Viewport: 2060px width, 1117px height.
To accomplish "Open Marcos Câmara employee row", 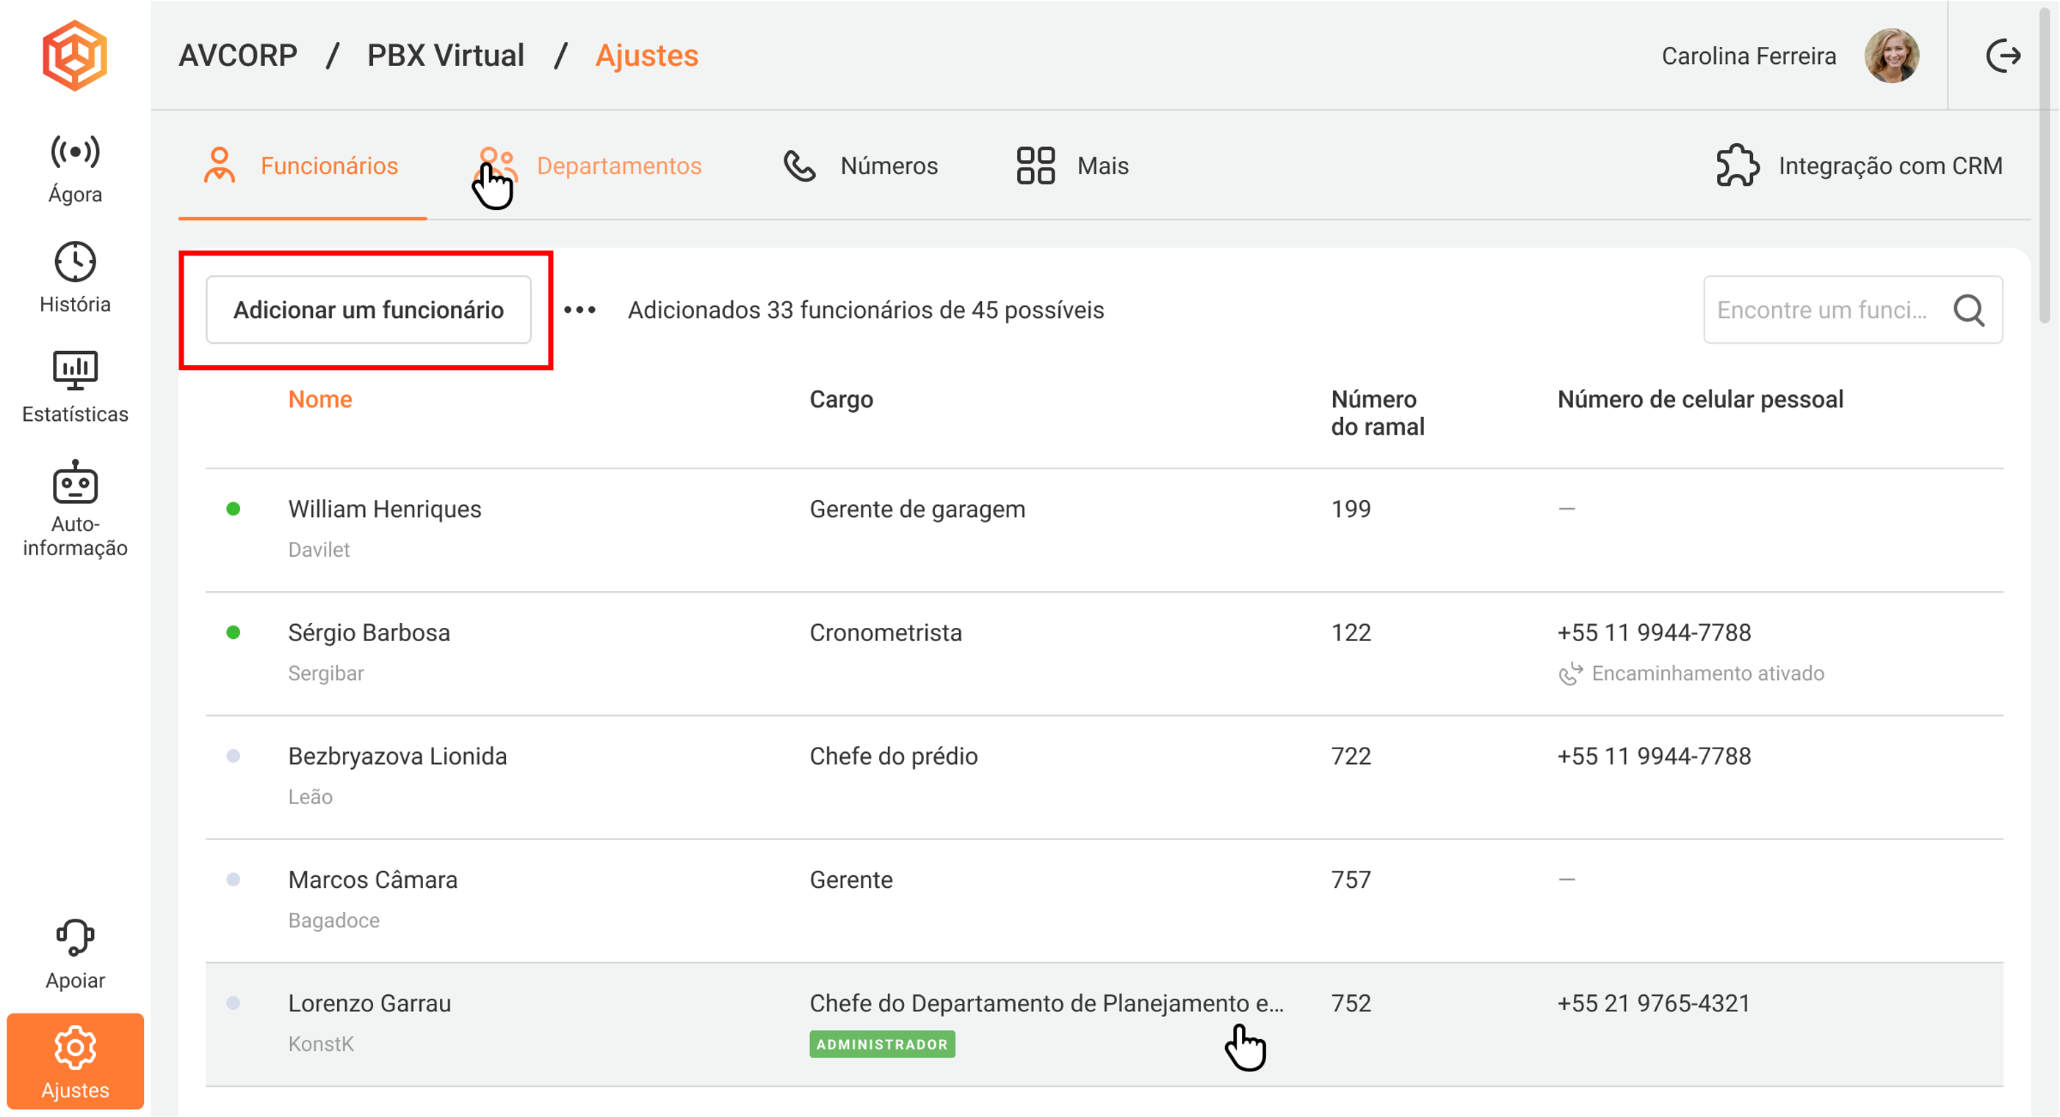I will [1105, 901].
